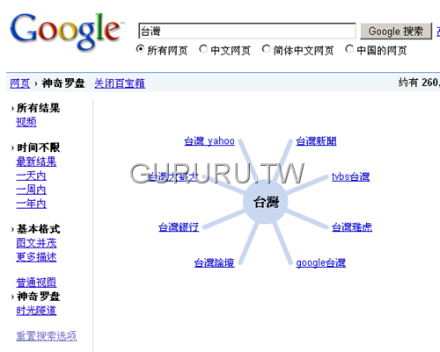Viewport: 440px width, 352px height.
Task: Filter to results within 一周内
Action: click(x=32, y=190)
